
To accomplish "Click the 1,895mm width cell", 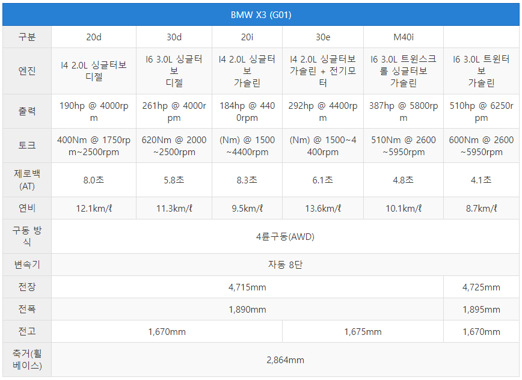I will click(481, 309).
